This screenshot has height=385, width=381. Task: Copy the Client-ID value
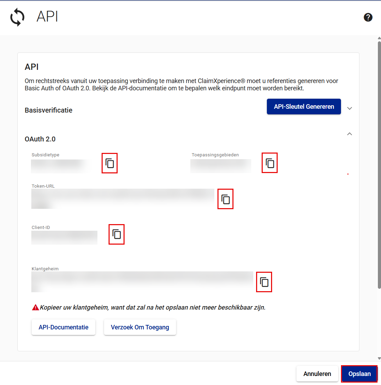point(117,234)
